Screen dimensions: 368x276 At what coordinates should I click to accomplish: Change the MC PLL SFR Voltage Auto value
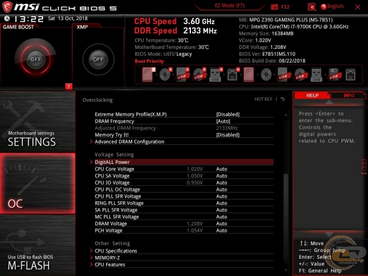click(x=221, y=216)
